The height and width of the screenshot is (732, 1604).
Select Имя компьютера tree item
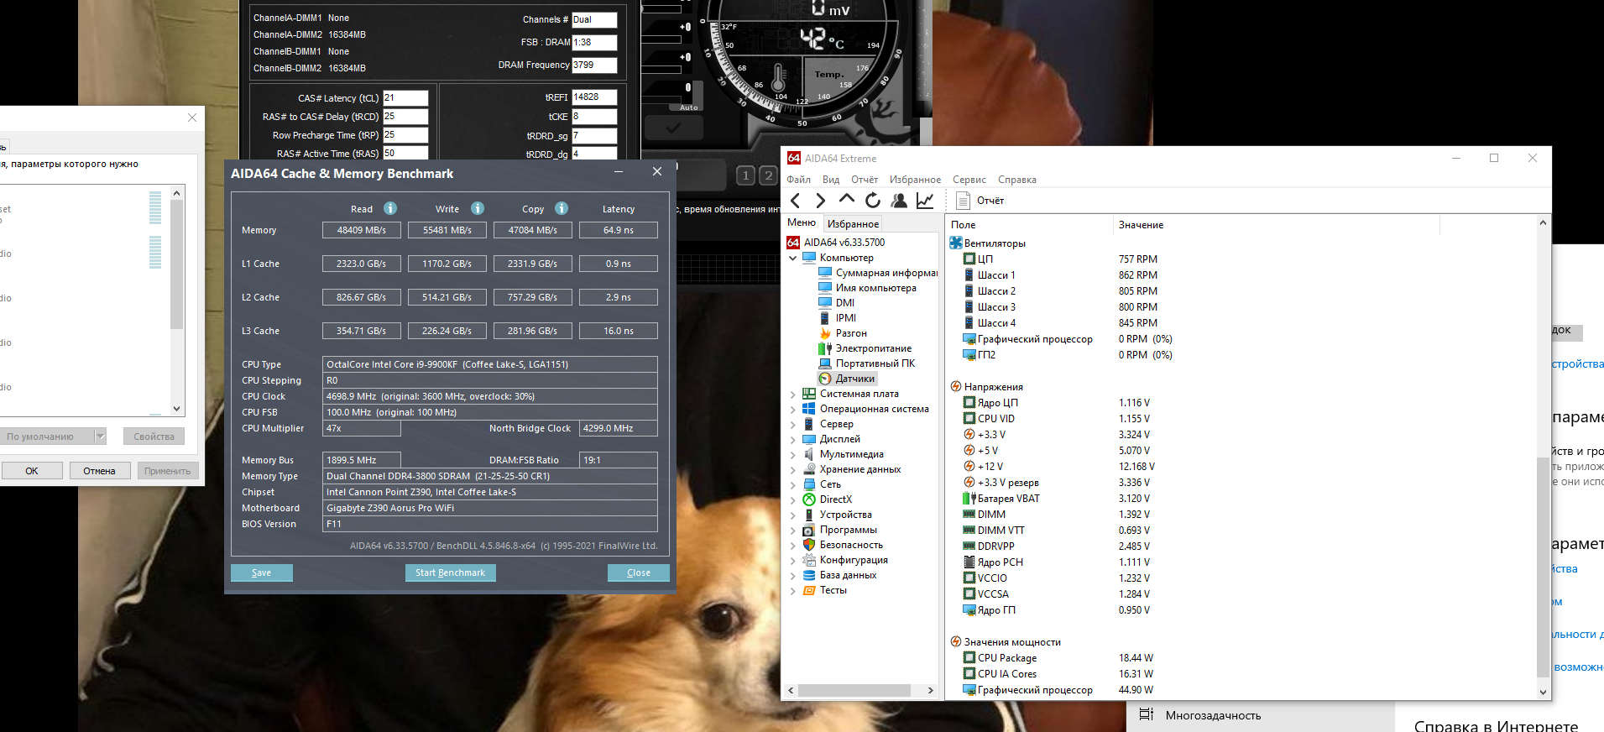[x=867, y=288]
